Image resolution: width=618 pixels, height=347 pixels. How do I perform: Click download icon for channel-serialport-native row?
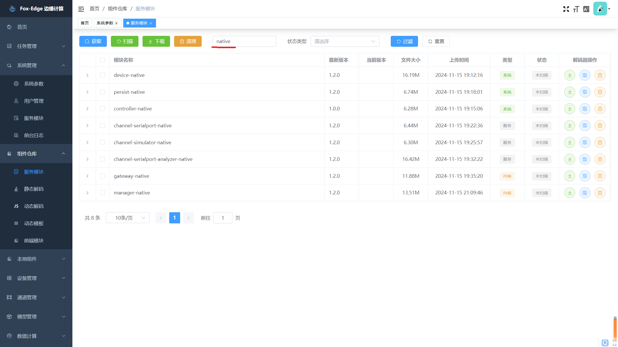click(x=569, y=126)
